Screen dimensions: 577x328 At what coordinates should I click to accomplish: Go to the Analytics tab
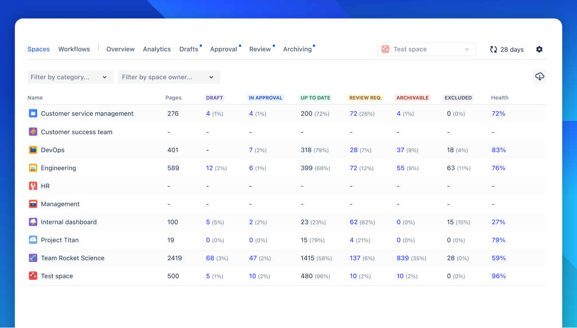157,49
